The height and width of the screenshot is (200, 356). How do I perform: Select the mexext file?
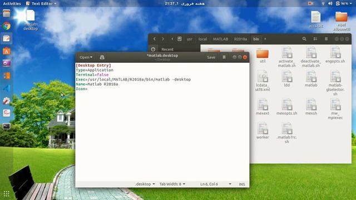click(x=263, y=107)
